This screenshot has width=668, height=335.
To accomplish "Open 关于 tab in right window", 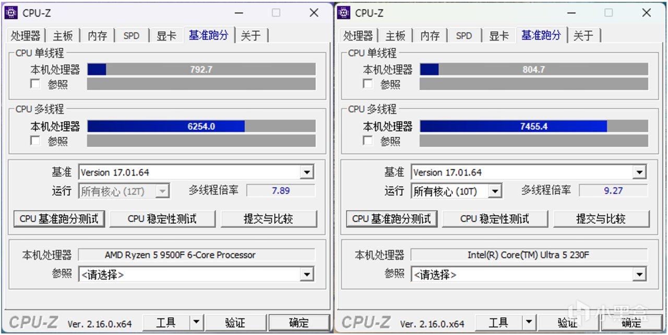I will click(583, 36).
